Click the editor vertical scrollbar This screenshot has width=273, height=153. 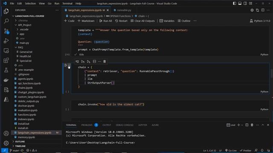pos(272,74)
